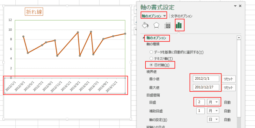Screen dimensions: 255x128
Task: Select データを基準に自動的に選択する radio button
Action: tap(151, 52)
